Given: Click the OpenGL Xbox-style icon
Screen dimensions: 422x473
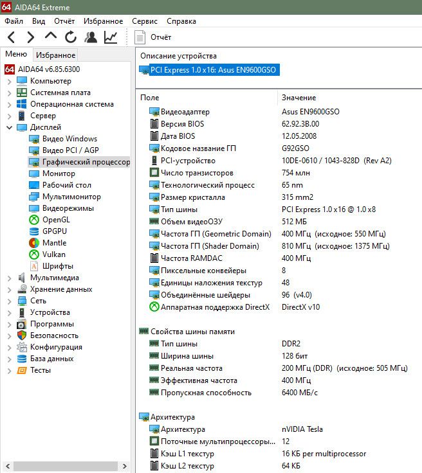Looking at the screenshot, I should coord(34,220).
